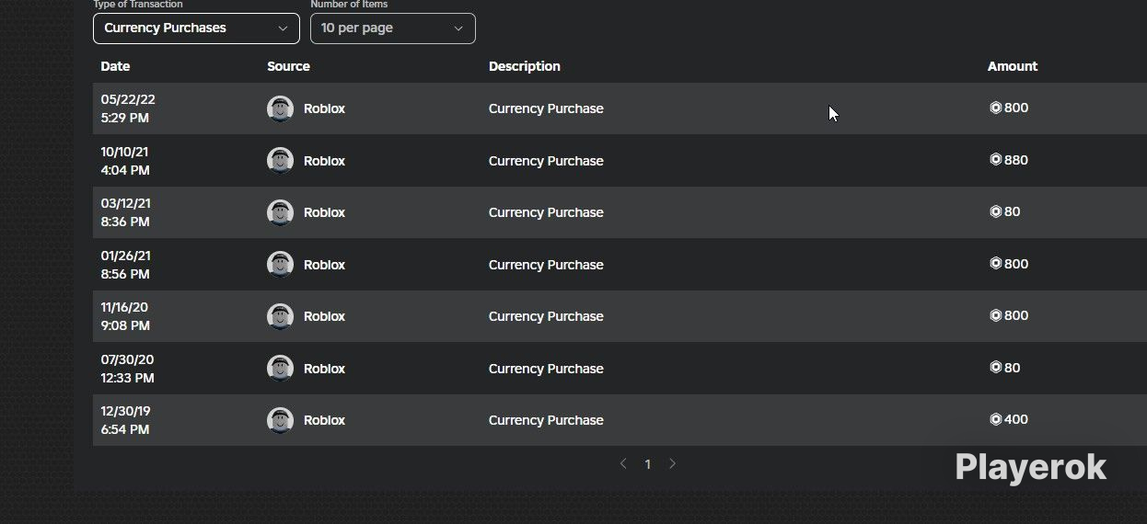Click the 400 amount value
Screen dimensions: 1147x524
[x=1016, y=419]
